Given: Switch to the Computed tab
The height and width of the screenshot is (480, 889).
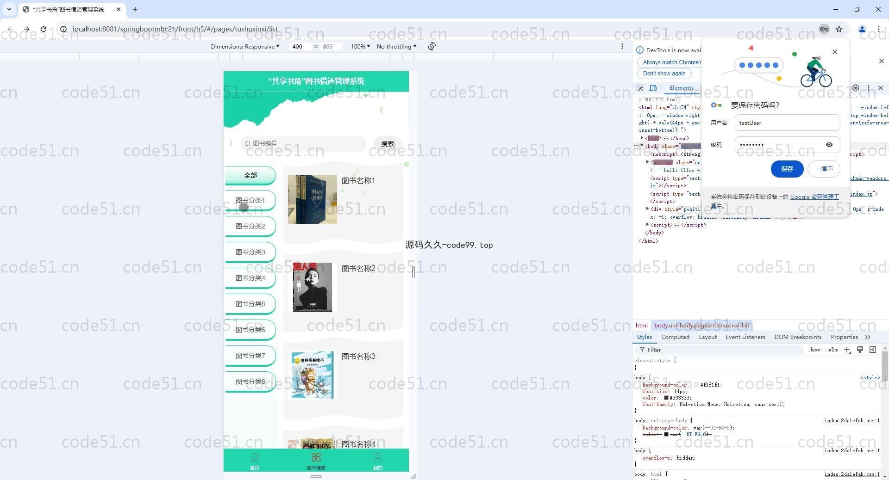Looking at the screenshot, I should [675, 337].
